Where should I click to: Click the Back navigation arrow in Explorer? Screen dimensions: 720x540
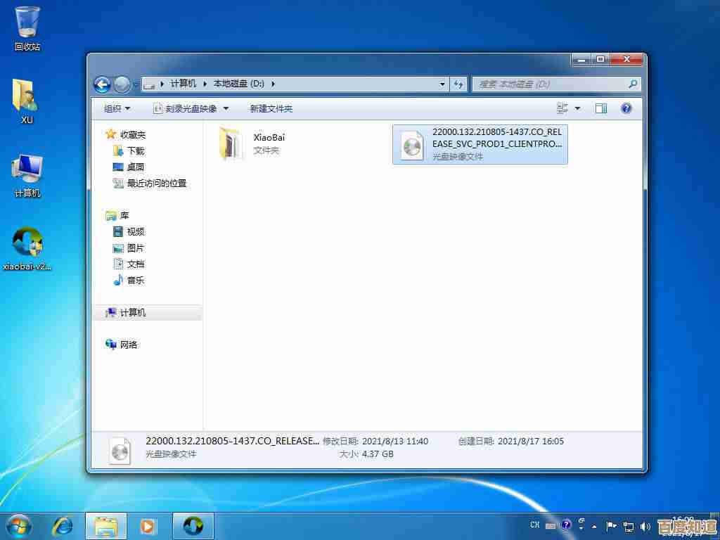click(x=103, y=84)
